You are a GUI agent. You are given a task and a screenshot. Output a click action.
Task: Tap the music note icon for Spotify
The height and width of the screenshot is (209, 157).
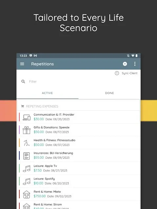[26, 182]
